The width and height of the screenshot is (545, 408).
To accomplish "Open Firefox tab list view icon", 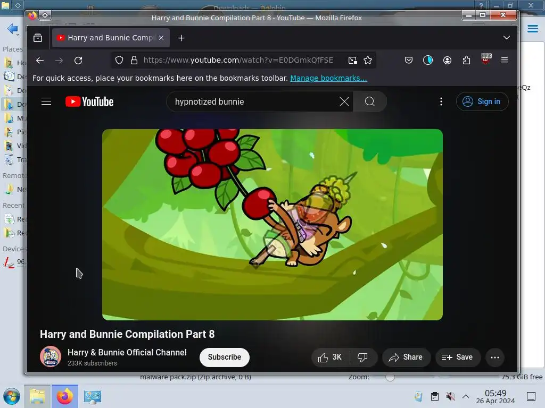I will [x=38, y=38].
